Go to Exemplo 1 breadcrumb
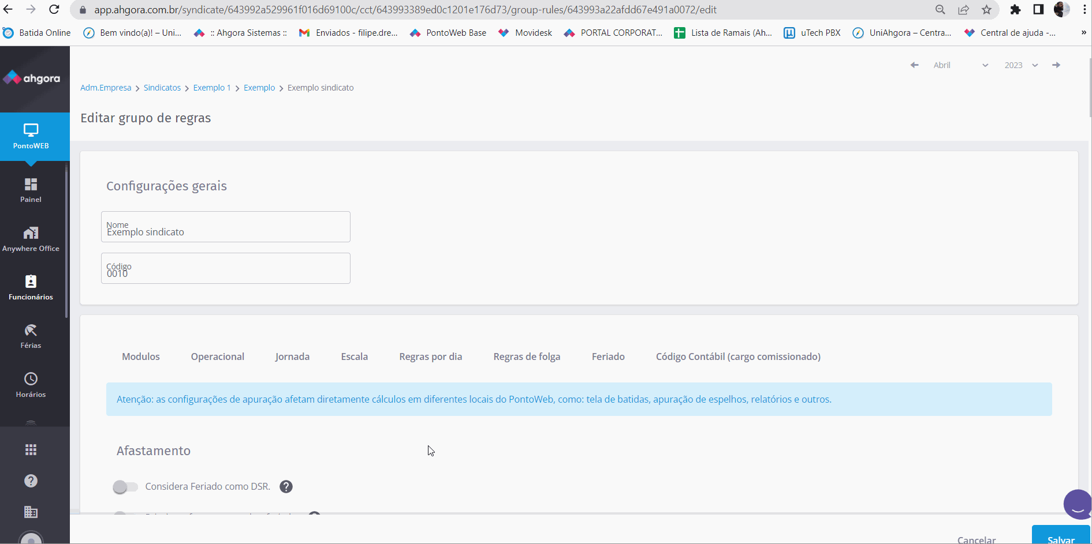This screenshot has width=1092, height=544. point(212,88)
